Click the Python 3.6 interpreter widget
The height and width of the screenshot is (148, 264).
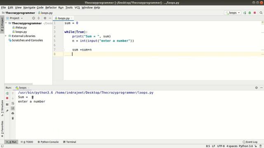click(246, 146)
